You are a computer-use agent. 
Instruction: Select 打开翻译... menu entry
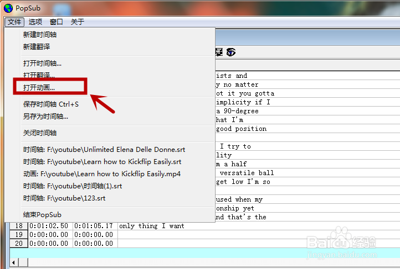coord(39,75)
